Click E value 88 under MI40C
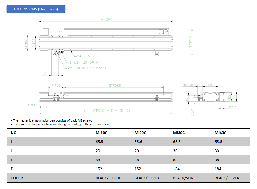Screen dimensions: 257x189 (x=217, y=160)
